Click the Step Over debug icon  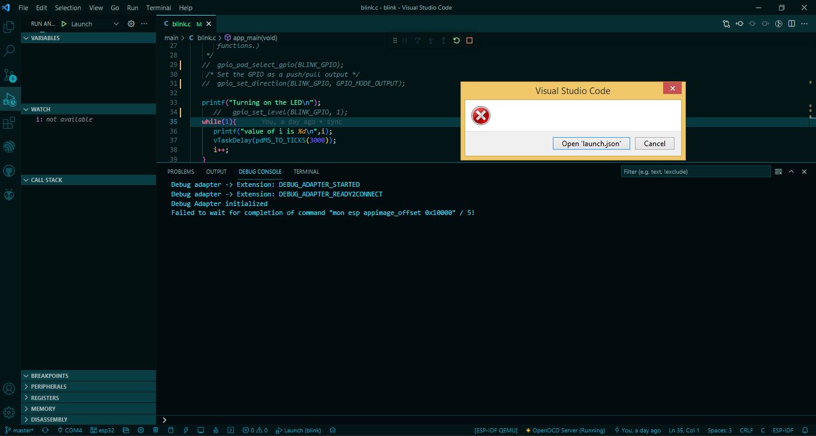[417, 40]
